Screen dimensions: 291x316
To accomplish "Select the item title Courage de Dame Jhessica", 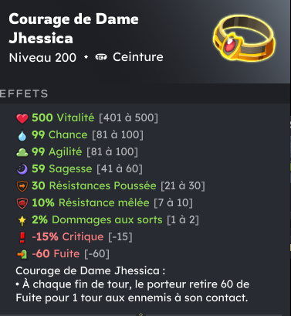I will [x=73, y=29].
